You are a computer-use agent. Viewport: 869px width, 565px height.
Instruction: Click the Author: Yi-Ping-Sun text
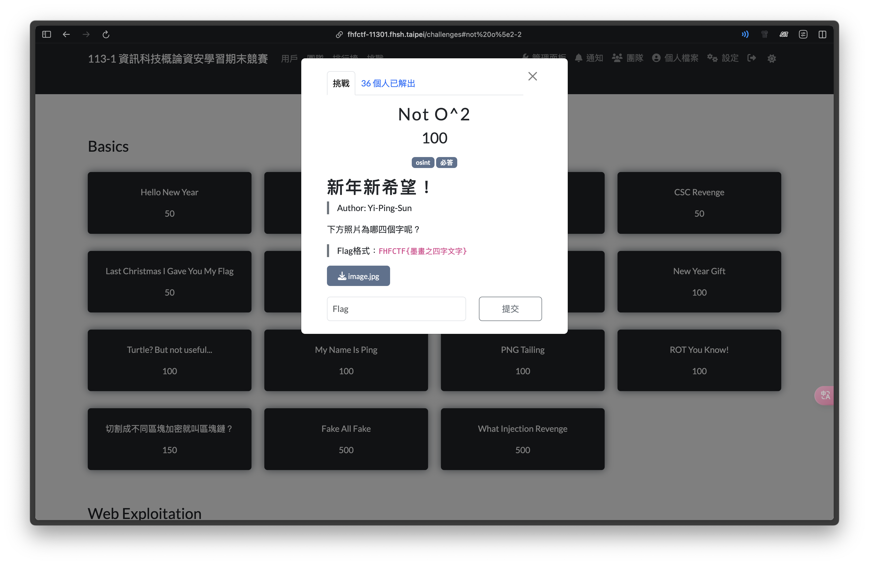click(x=374, y=208)
